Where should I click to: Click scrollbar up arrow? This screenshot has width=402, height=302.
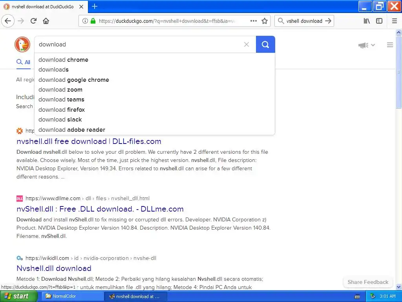click(x=398, y=32)
